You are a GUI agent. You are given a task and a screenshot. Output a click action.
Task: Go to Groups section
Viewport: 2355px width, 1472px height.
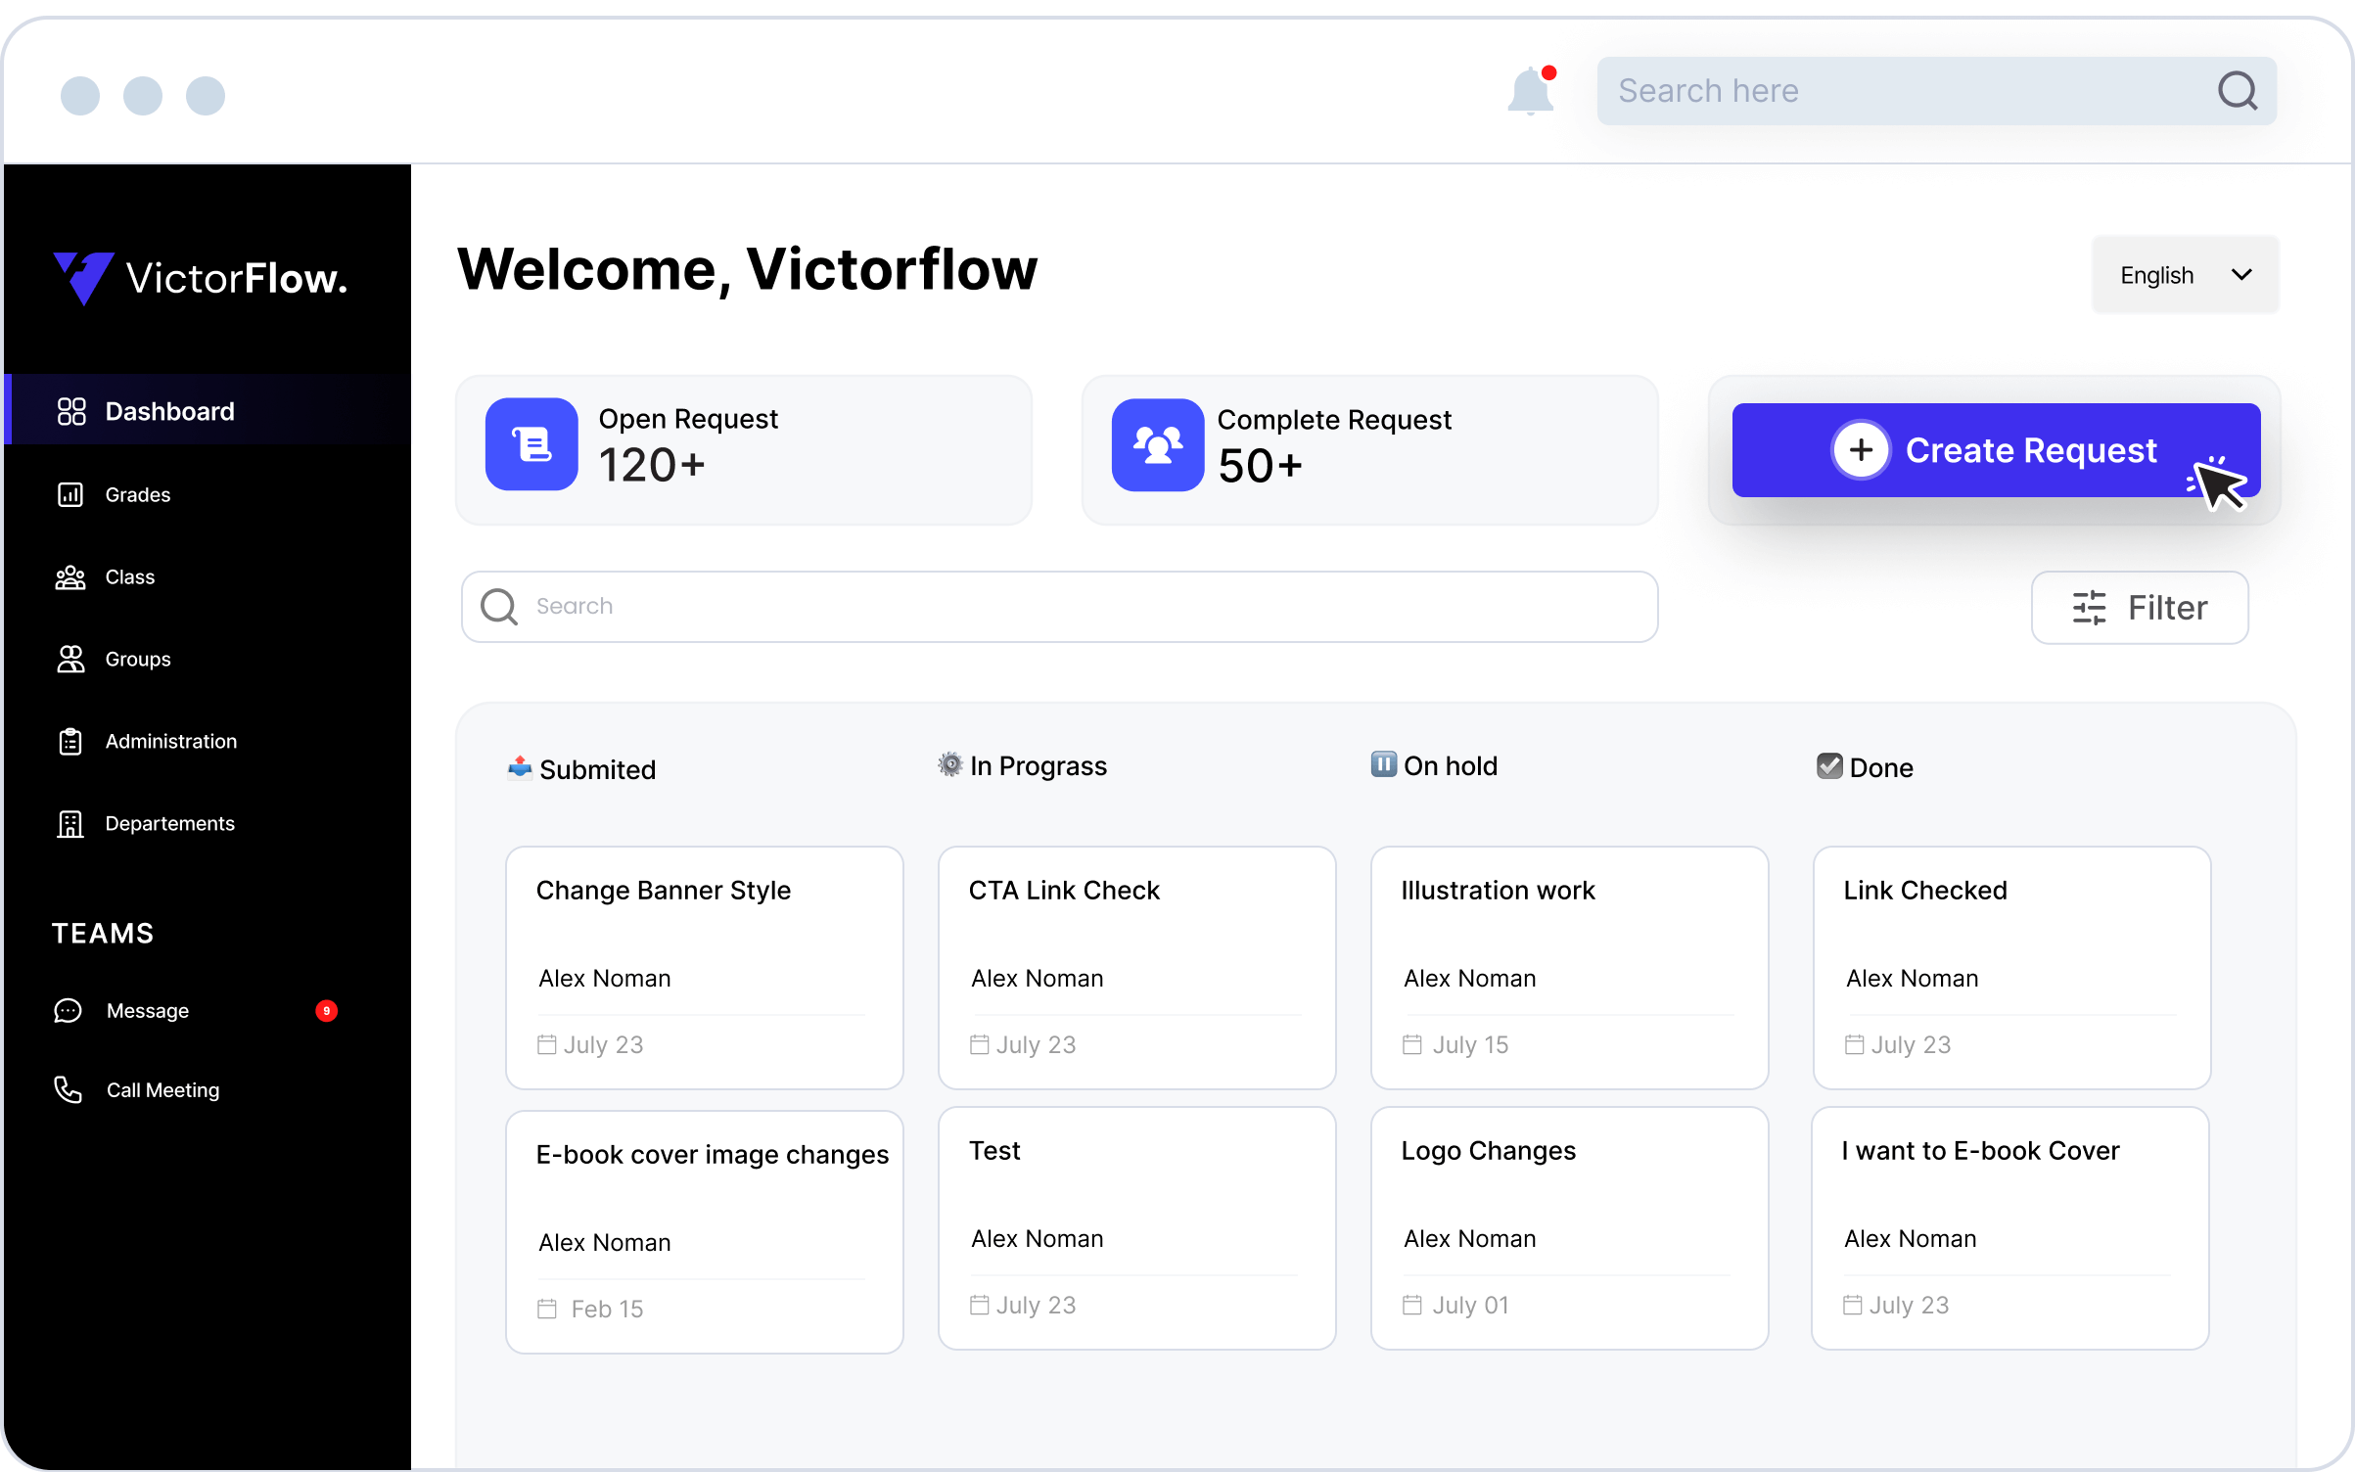(x=137, y=660)
